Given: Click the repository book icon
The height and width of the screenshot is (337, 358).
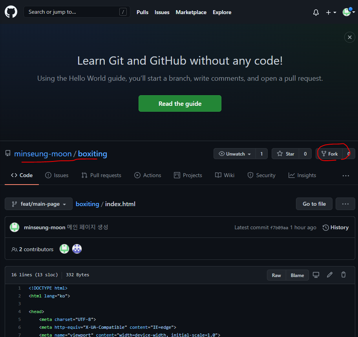Looking at the screenshot, I should (x=8, y=153).
